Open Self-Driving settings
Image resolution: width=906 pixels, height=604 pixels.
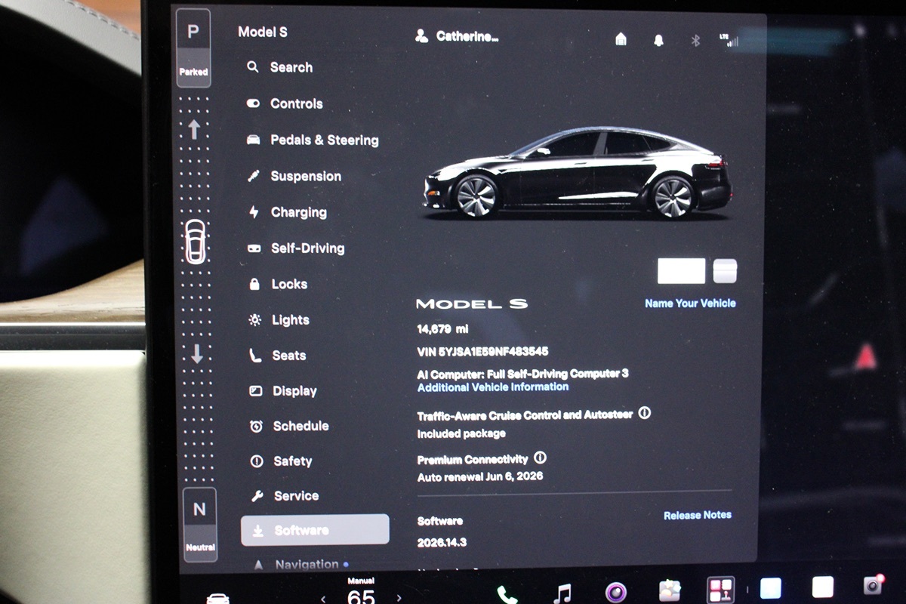coord(296,248)
